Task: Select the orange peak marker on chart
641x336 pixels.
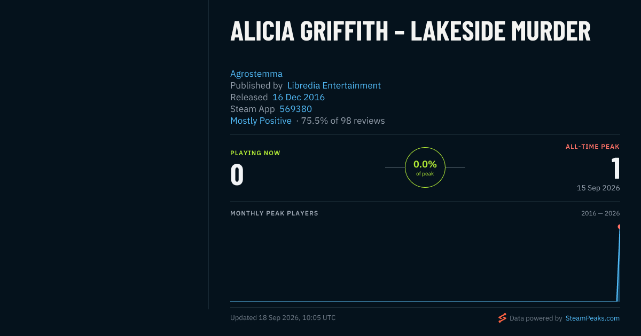Action: tap(619, 227)
